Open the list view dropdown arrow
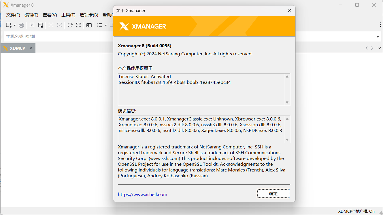383x215 pixels. click(x=106, y=25)
